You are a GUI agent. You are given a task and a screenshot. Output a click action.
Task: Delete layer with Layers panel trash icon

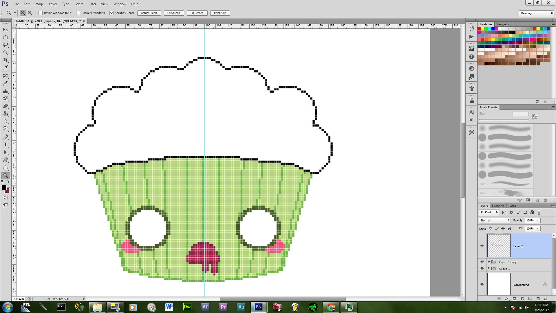[546, 299]
